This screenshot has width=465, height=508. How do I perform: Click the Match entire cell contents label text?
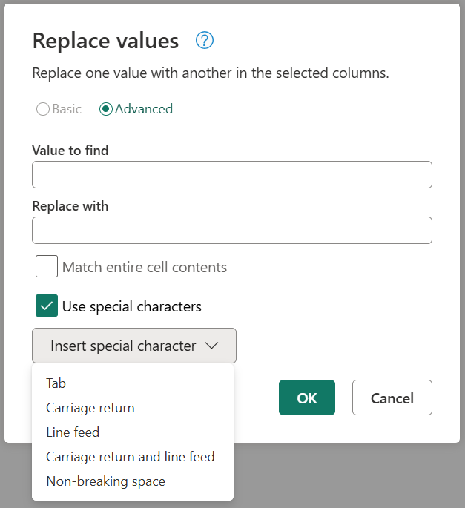coord(145,267)
